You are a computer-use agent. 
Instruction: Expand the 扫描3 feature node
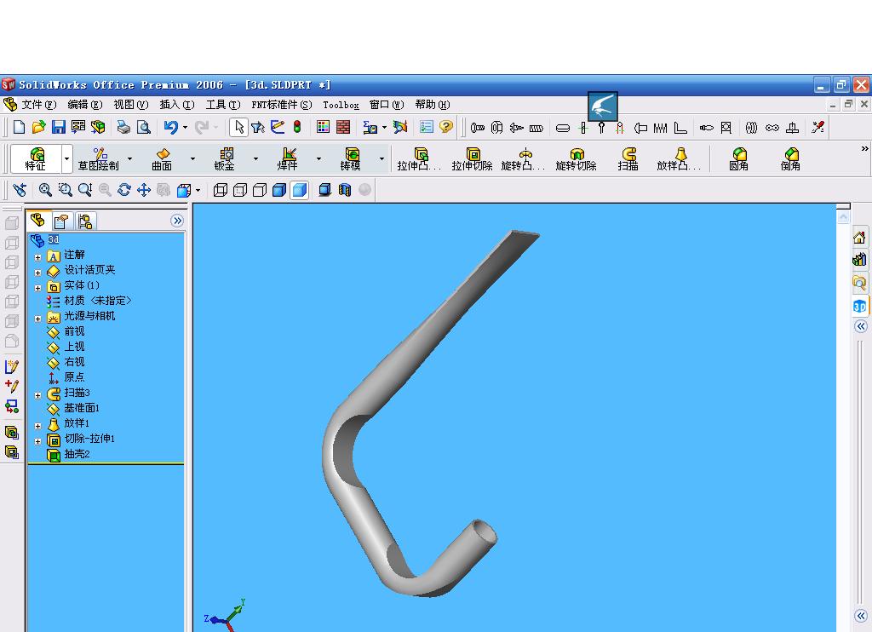click(37, 395)
